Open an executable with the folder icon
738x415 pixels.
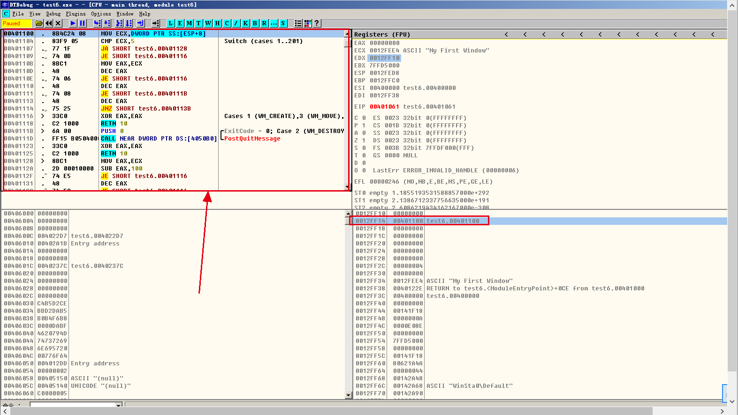pos(39,23)
